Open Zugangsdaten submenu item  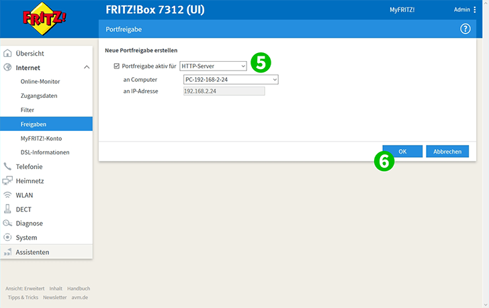click(39, 95)
